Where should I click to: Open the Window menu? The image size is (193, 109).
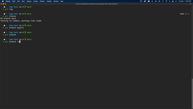(56, 1)
